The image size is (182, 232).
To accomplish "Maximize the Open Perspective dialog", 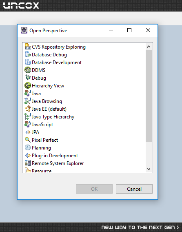I will (x=129, y=30).
